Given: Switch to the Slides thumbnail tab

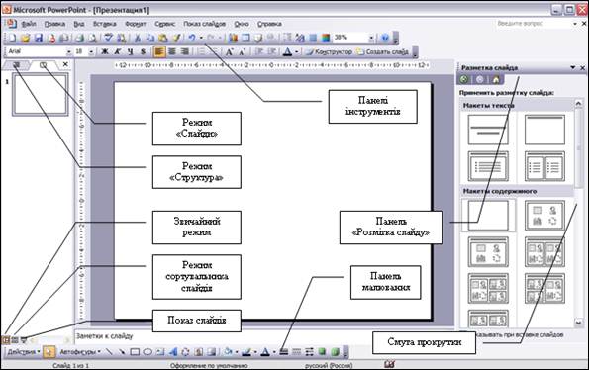Looking at the screenshot, I should click(x=44, y=65).
